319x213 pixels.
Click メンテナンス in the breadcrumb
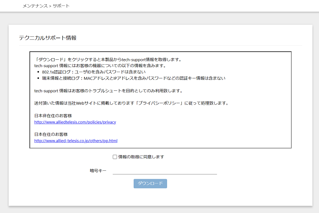[35, 6]
